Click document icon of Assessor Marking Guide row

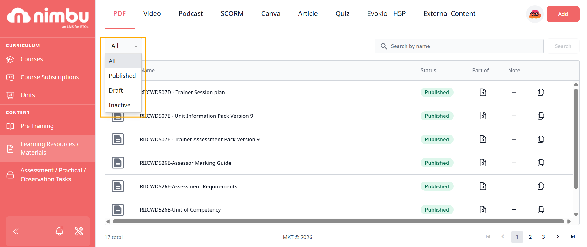118,163
